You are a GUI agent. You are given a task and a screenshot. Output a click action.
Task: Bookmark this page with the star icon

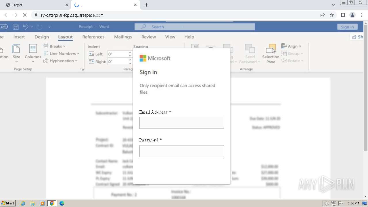coord(332,15)
